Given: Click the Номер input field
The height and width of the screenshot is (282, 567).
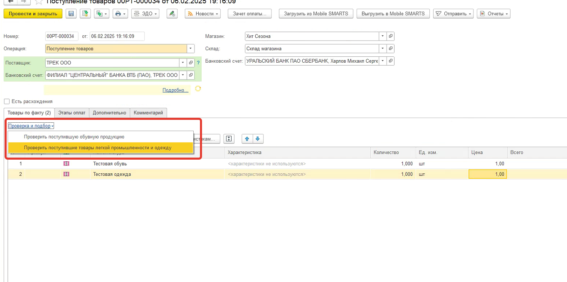Looking at the screenshot, I should [62, 36].
